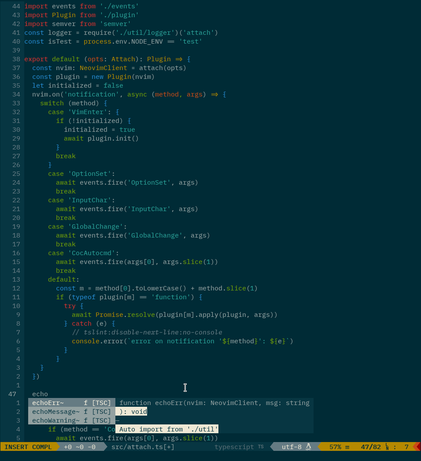Click the TS TypeScript filetype icon
This screenshot has height=461, width=421.
261,447
